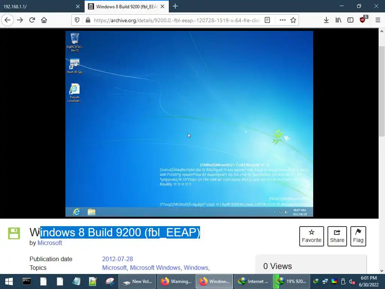Open the screenshot preview image
The image size is (385, 289).
[189, 123]
